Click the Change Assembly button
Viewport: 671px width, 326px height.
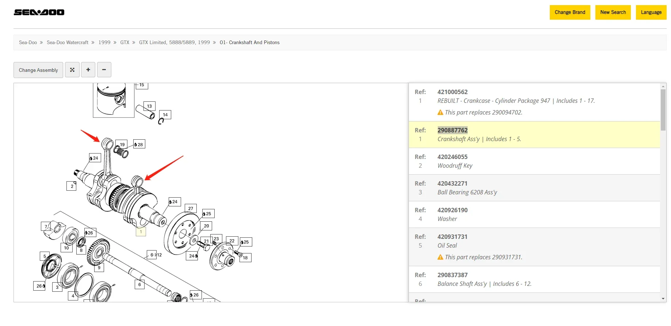pyautogui.click(x=38, y=70)
